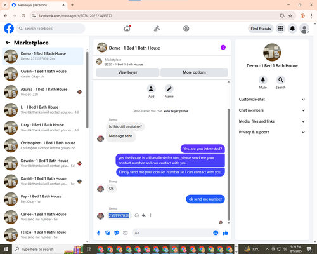Screen dimensions: 317x254
Task: Open the Windows notification center
Action: point(309,249)
